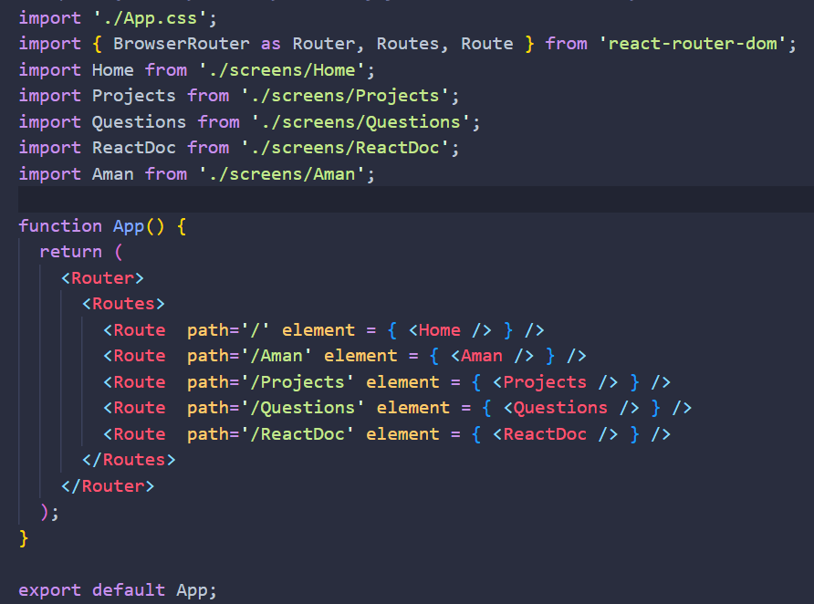
Task: Click 'Routes,' in the router import
Action: click(x=412, y=44)
